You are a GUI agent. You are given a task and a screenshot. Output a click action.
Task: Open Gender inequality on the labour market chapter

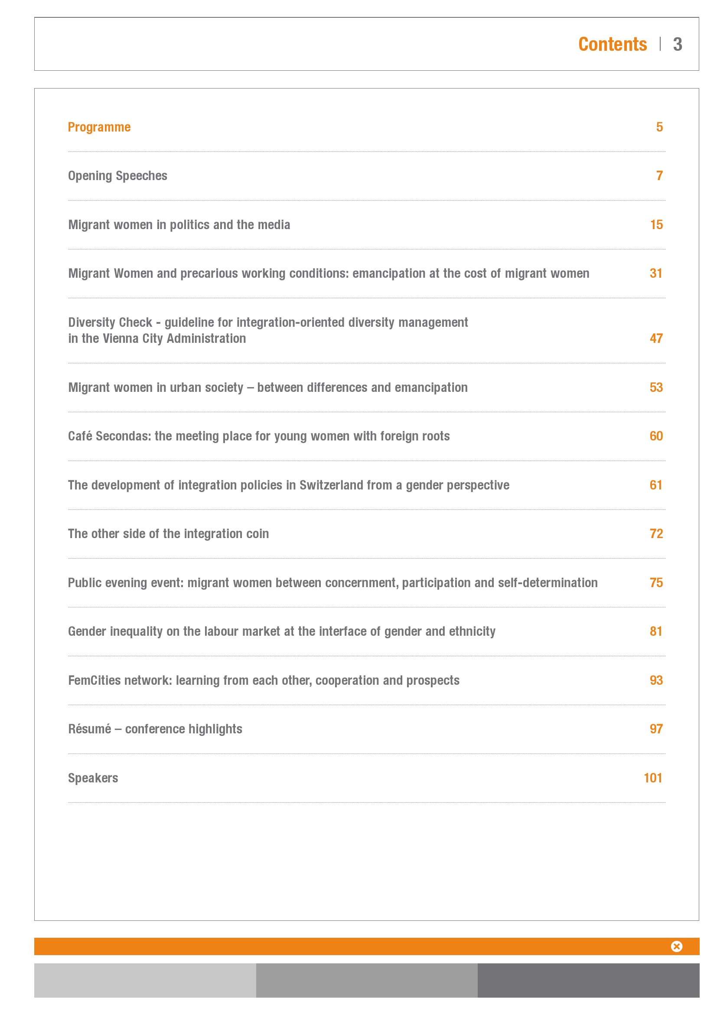pyautogui.click(x=282, y=632)
